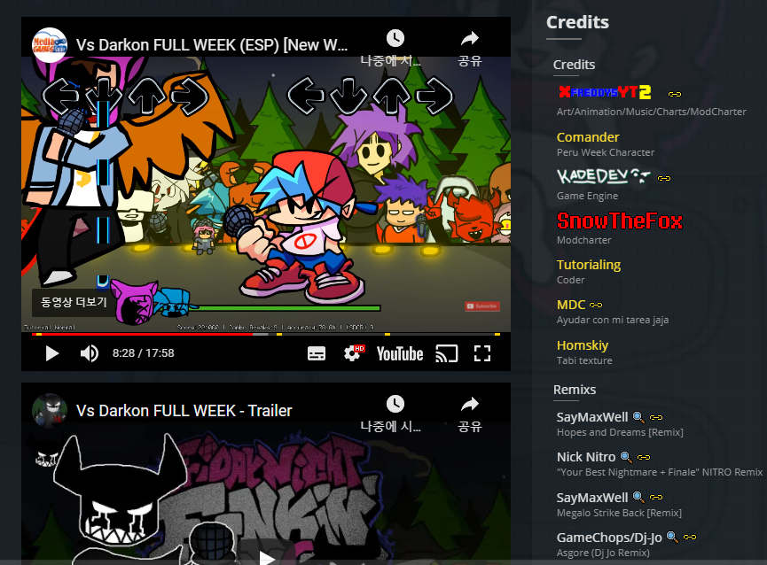Screen dimensions: 767x565
Task: Open Nick Nitro credit entry
Action: pyautogui.click(x=586, y=457)
